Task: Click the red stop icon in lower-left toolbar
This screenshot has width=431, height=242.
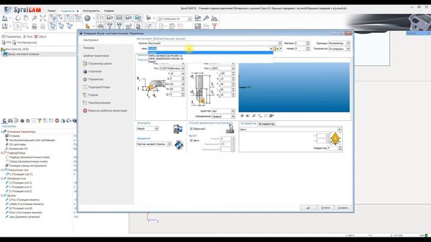Action: click(57, 120)
